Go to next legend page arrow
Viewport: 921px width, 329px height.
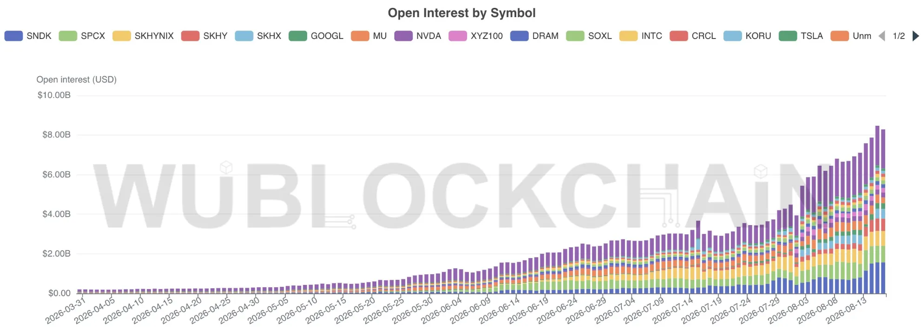coord(915,36)
